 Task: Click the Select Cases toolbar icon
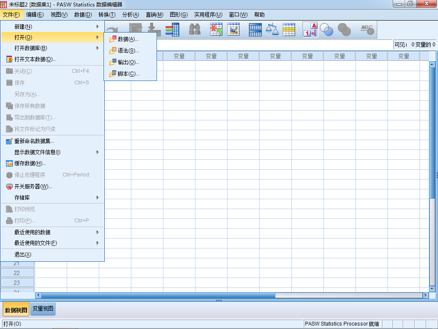point(289,30)
